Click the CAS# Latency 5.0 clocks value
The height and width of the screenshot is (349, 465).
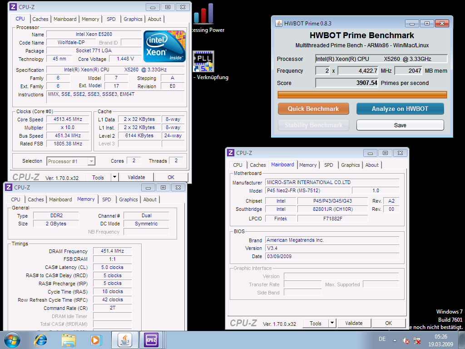click(113, 267)
